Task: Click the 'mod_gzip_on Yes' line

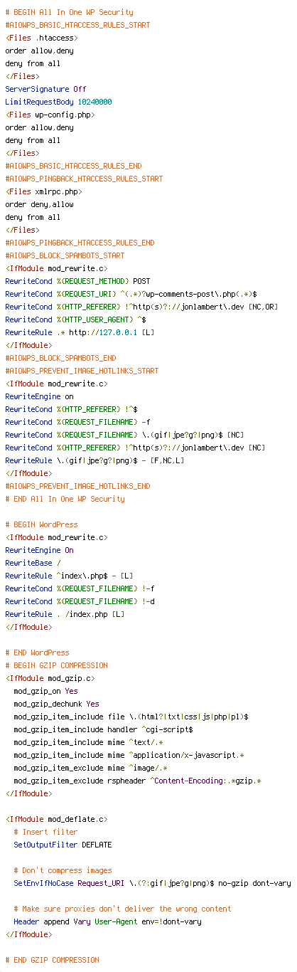Action: pos(45,691)
